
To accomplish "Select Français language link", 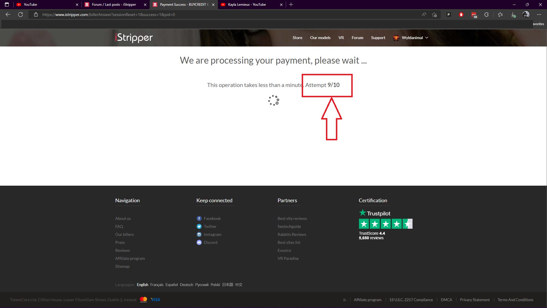I will click(x=157, y=285).
